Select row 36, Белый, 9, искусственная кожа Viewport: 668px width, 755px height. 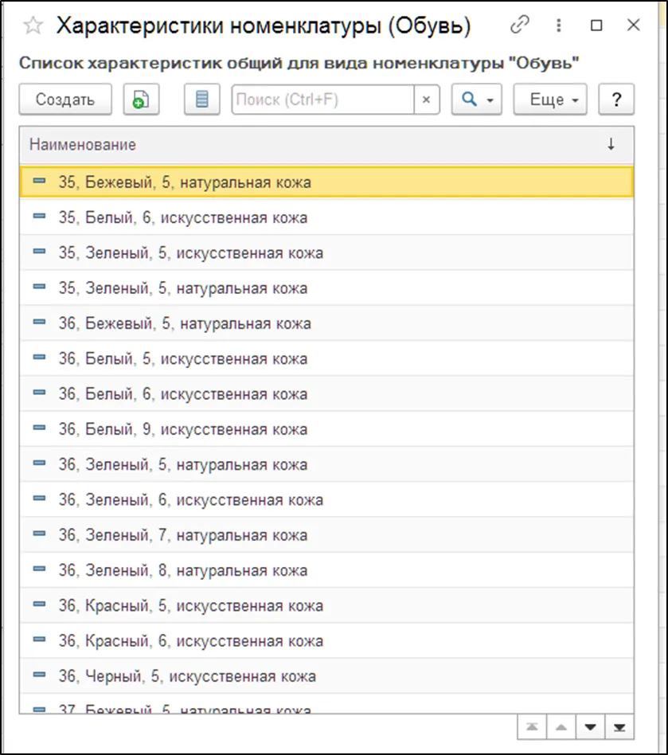pyautogui.click(x=183, y=429)
